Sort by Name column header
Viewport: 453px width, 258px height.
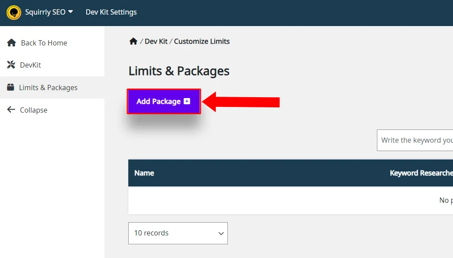pyautogui.click(x=144, y=173)
